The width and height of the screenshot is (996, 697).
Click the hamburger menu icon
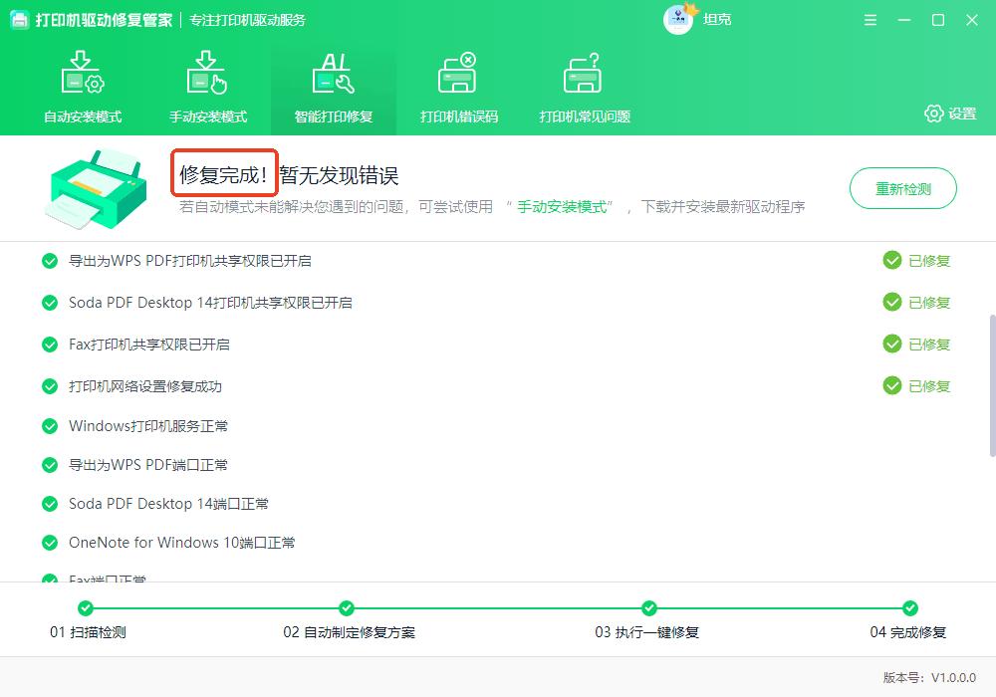[870, 19]
